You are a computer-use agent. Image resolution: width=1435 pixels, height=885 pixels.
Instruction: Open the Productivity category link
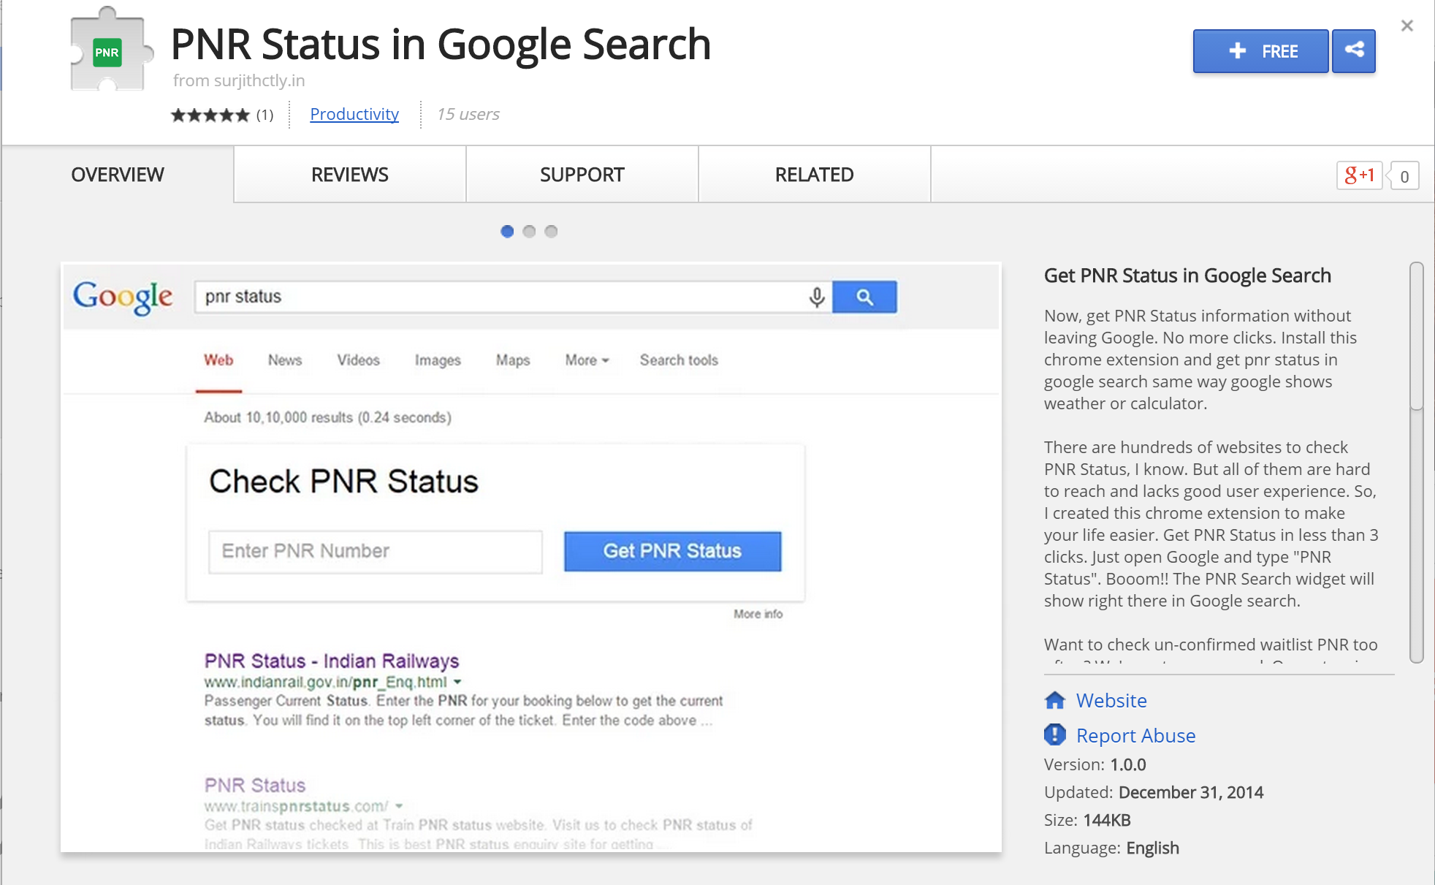[x=354, y=114]
